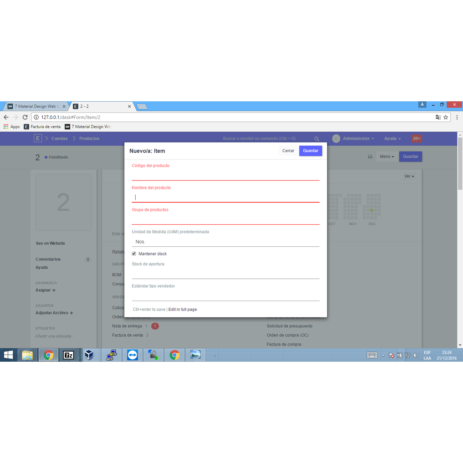Click the Edit in full page link
This screenshot has height=463, width=463.
183,310
